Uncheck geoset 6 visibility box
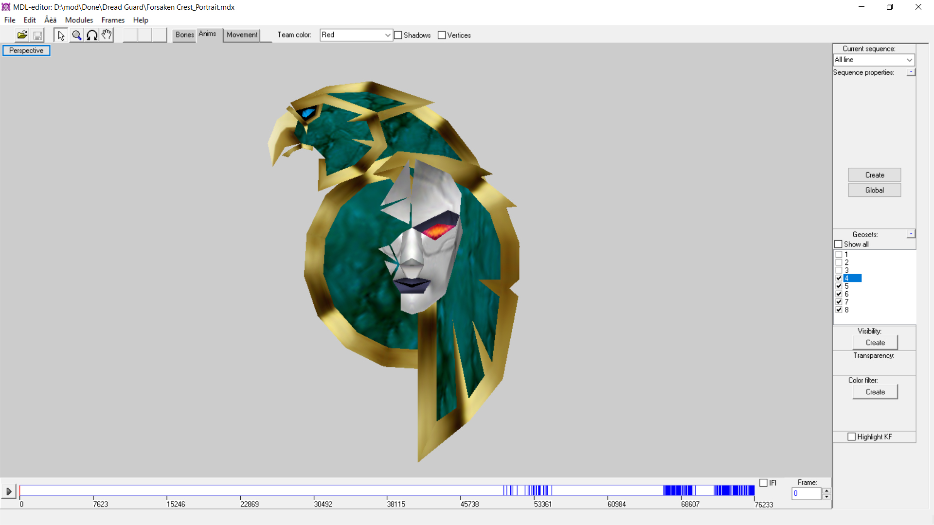 (x=839, y=294)
